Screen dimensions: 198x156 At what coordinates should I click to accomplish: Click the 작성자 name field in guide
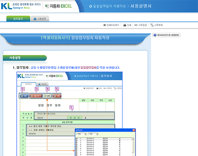(98, 118)
